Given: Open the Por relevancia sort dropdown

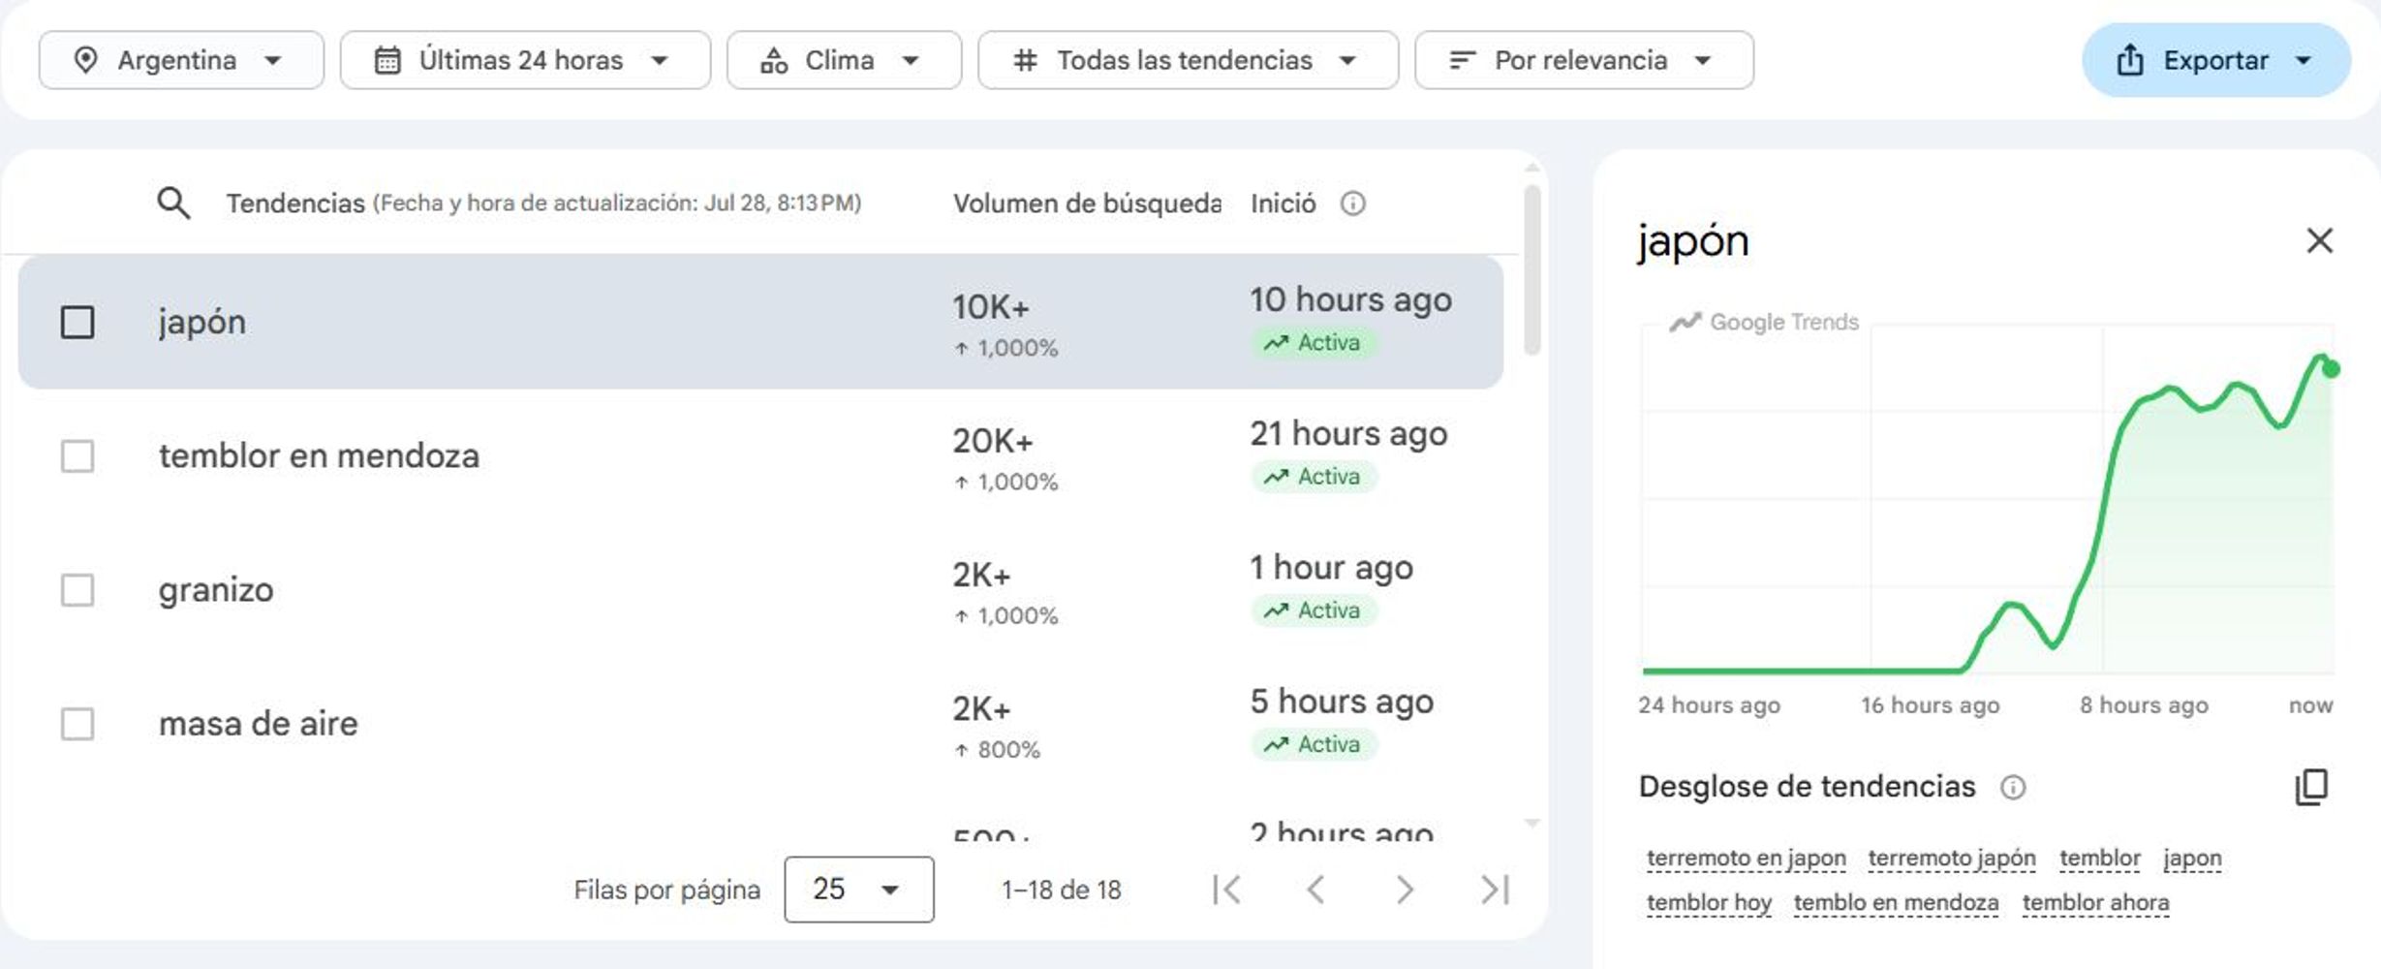Looking at the screenshot, I should (1584, 60).
